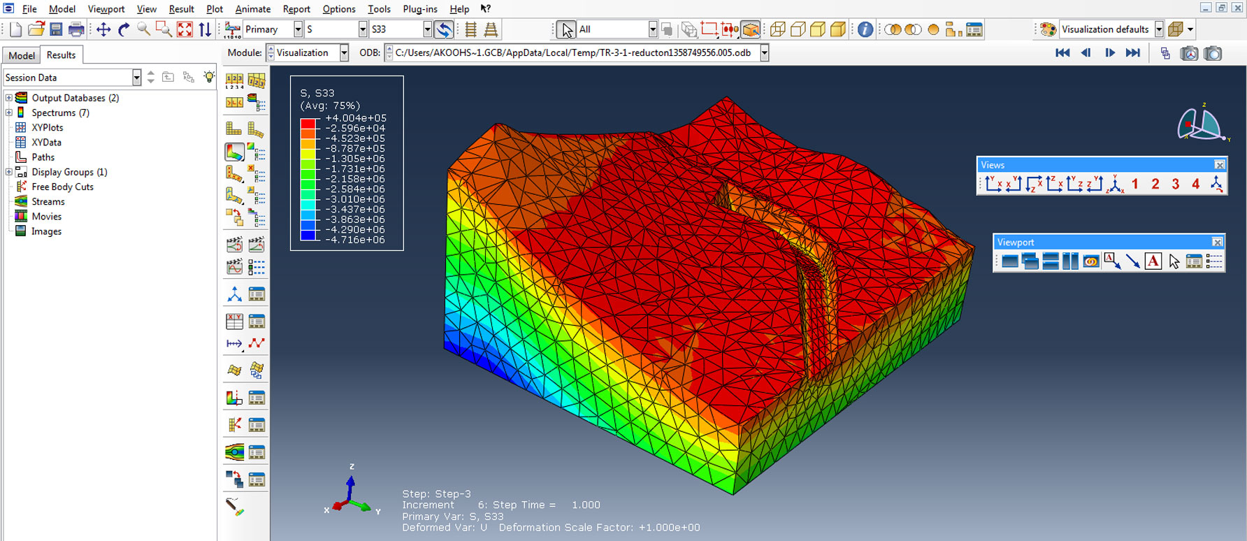Open the Query information tool

click(x=865, y=29)
